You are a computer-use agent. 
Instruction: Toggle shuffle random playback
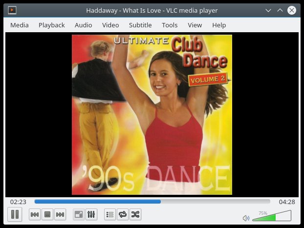pyautogui.click(x=135, y=214)
